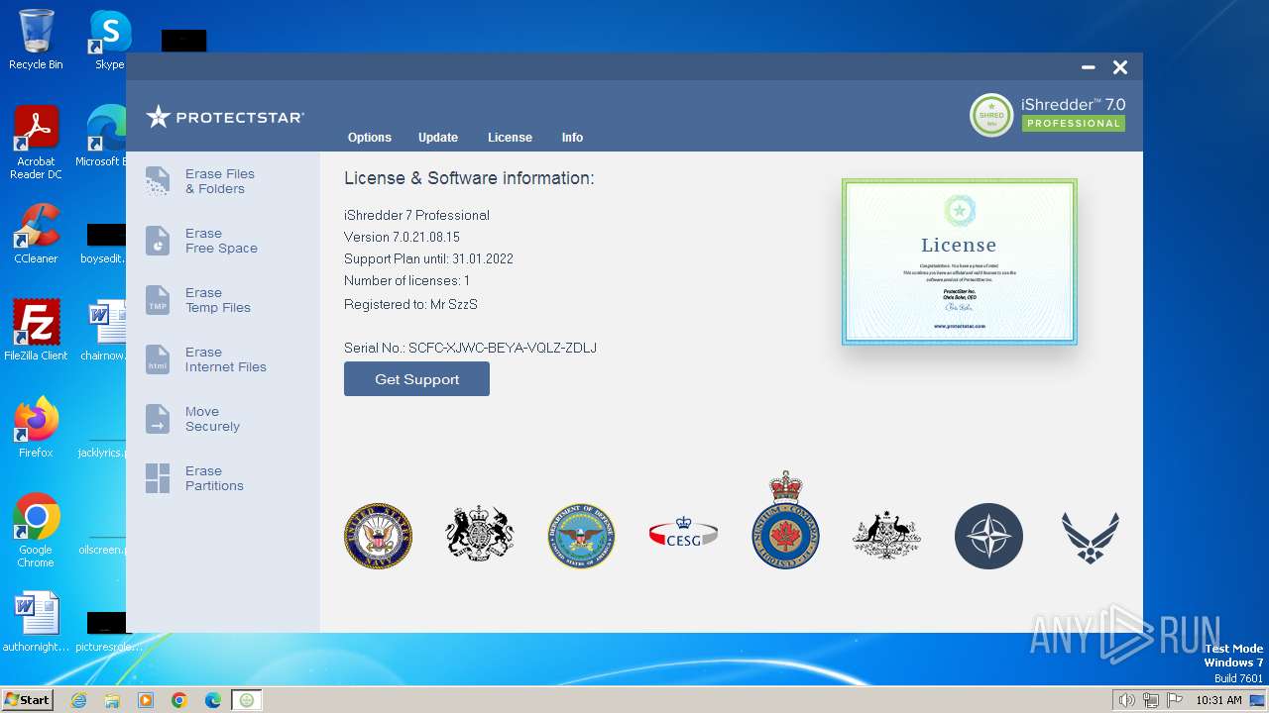The height and width of the screenshot is (713, 1269).
Task: Select the serial number text SCFC-XJWC-BEYA-VQLZ-ZDLJ
Action: [x=503, y=348]
